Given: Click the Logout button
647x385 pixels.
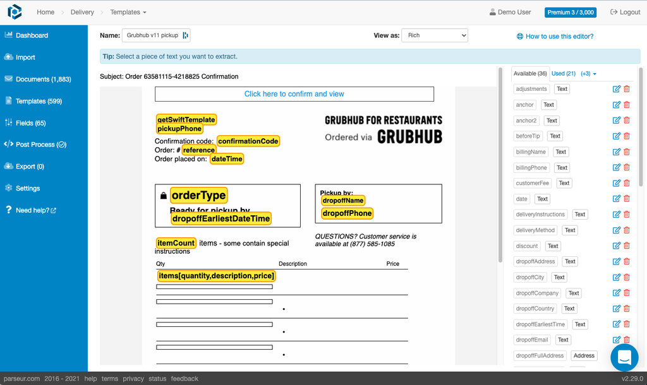Looking at the screenshot, I should tap(624, 11).
